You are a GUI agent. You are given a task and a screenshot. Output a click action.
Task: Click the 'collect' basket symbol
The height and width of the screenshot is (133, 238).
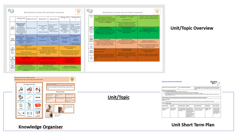[x=29, y=90]
